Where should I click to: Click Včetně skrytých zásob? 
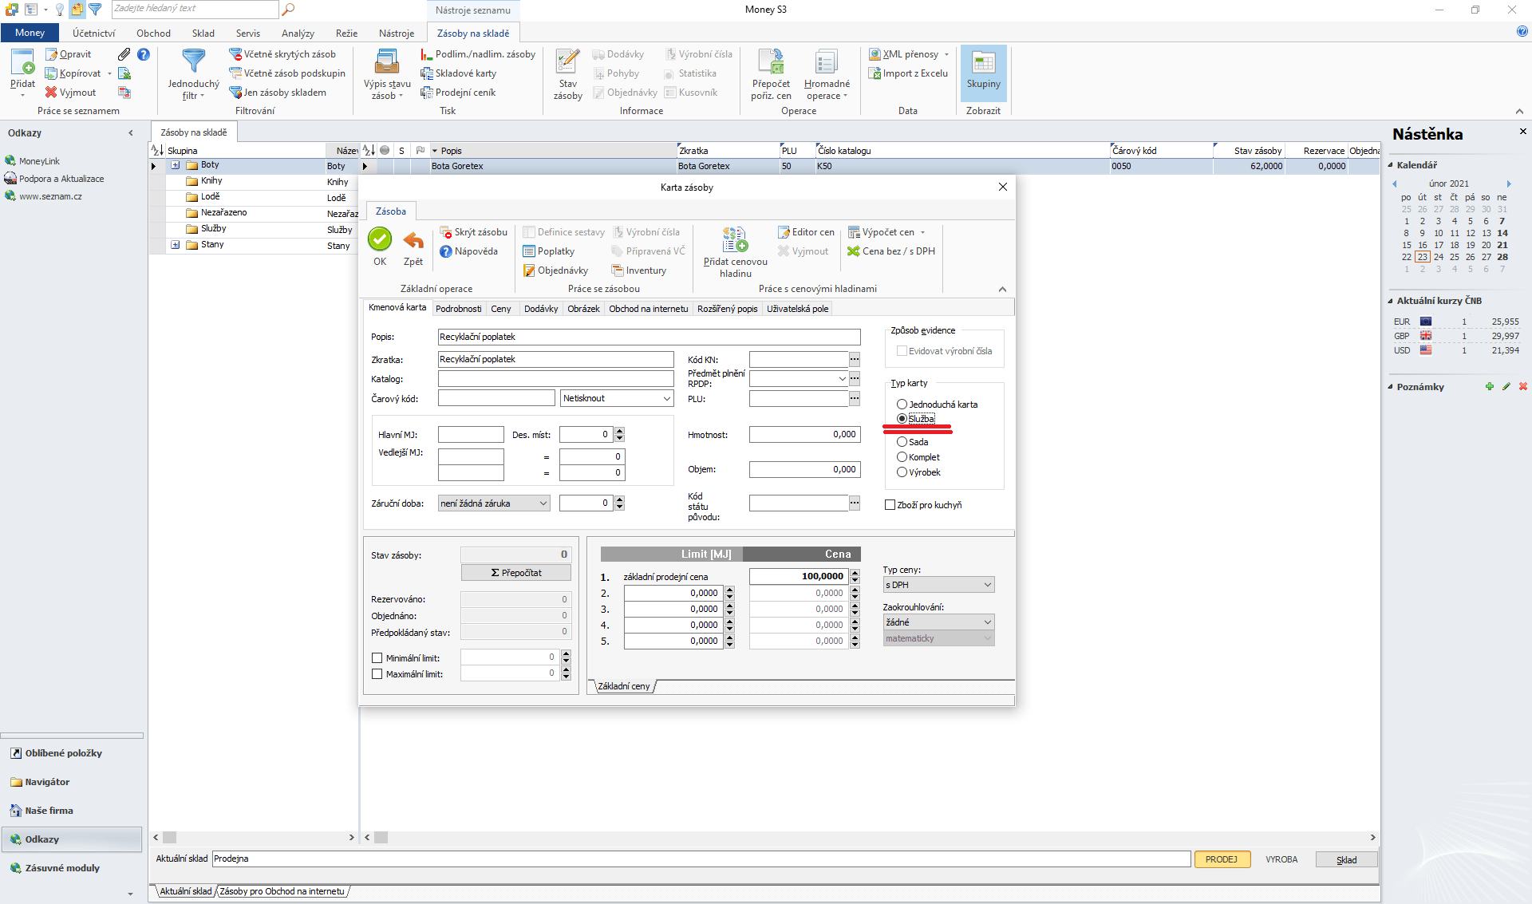pyautogui.click(x=282, y=54)
